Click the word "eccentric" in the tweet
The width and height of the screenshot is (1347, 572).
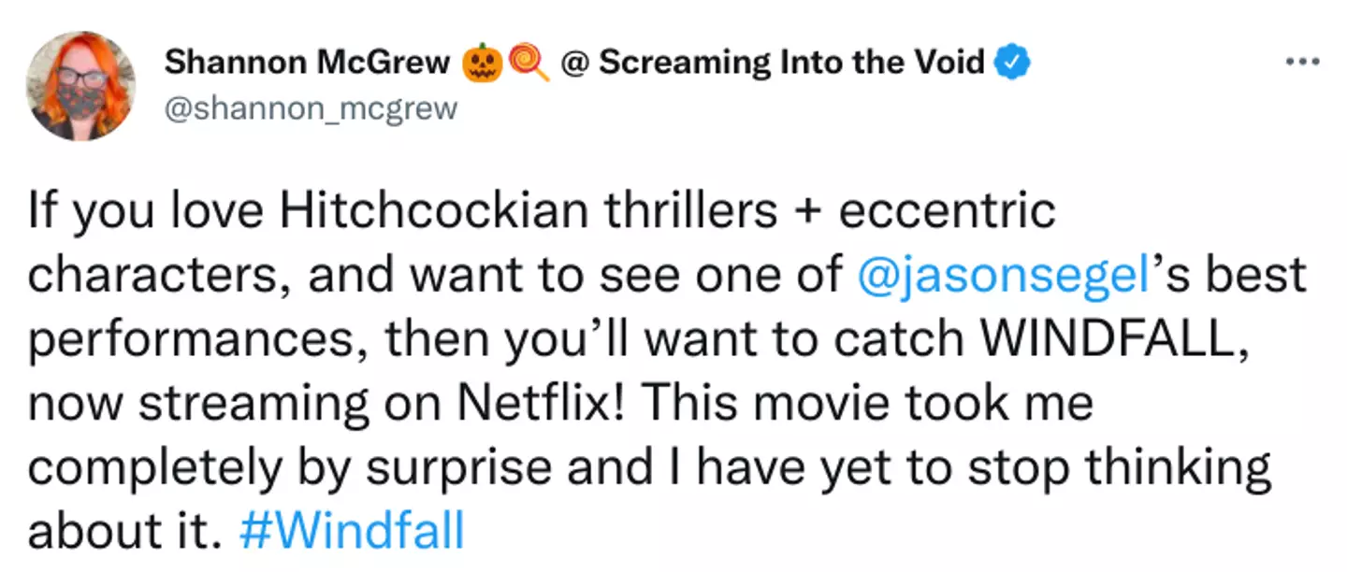[947, 211]
